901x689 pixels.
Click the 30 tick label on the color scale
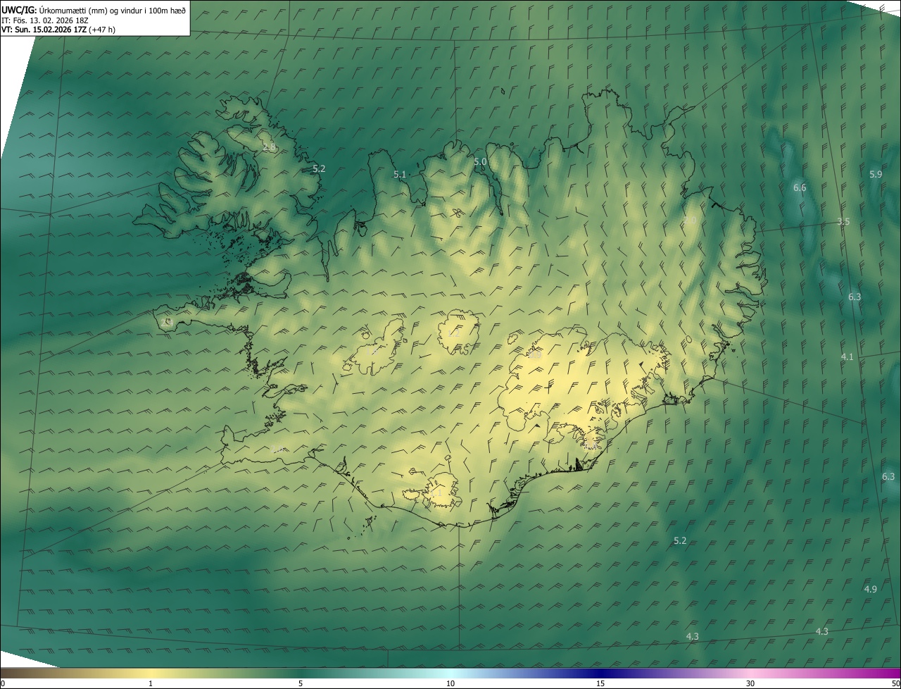coord(750,683)
